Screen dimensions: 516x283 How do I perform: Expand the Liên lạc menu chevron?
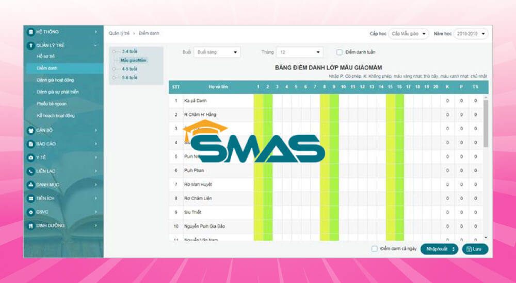point(96,171)
